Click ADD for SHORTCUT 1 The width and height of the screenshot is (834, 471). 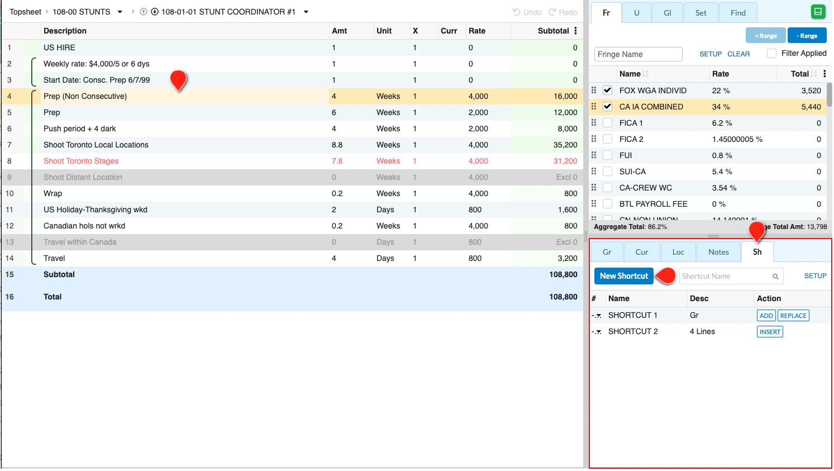766,316
